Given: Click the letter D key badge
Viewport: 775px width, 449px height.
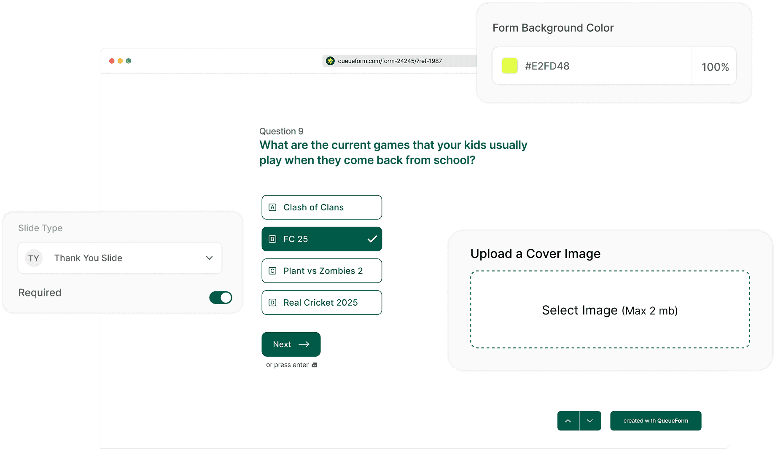Looking at the screenshot, I should click(x=273, y=302).
